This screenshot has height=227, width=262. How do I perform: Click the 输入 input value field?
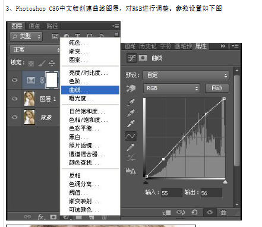click(x=172, y=193)
